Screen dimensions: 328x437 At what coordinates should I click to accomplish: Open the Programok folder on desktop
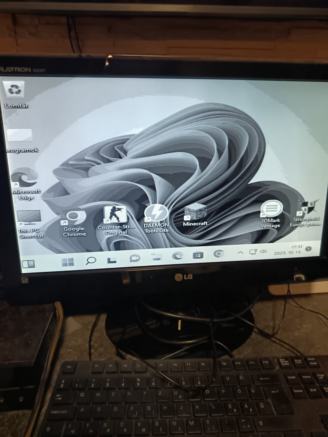pyautogui.click(x=21, y=141)
